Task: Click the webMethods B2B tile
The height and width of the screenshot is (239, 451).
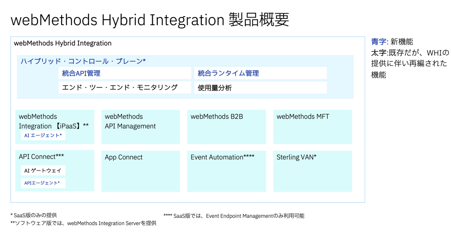Action: (x=227, y=127)
